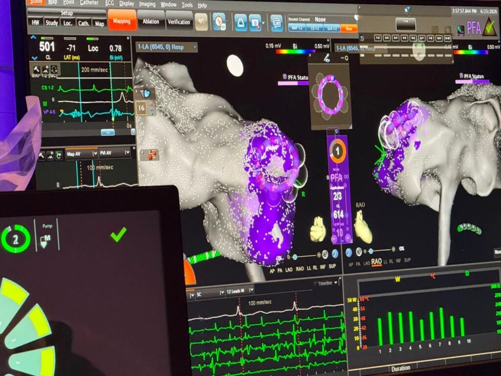Image resolution: width=501 pixels, height=376 pixels.
Task: Select the RAO view in right map
Action: click(x=376, y=261)
